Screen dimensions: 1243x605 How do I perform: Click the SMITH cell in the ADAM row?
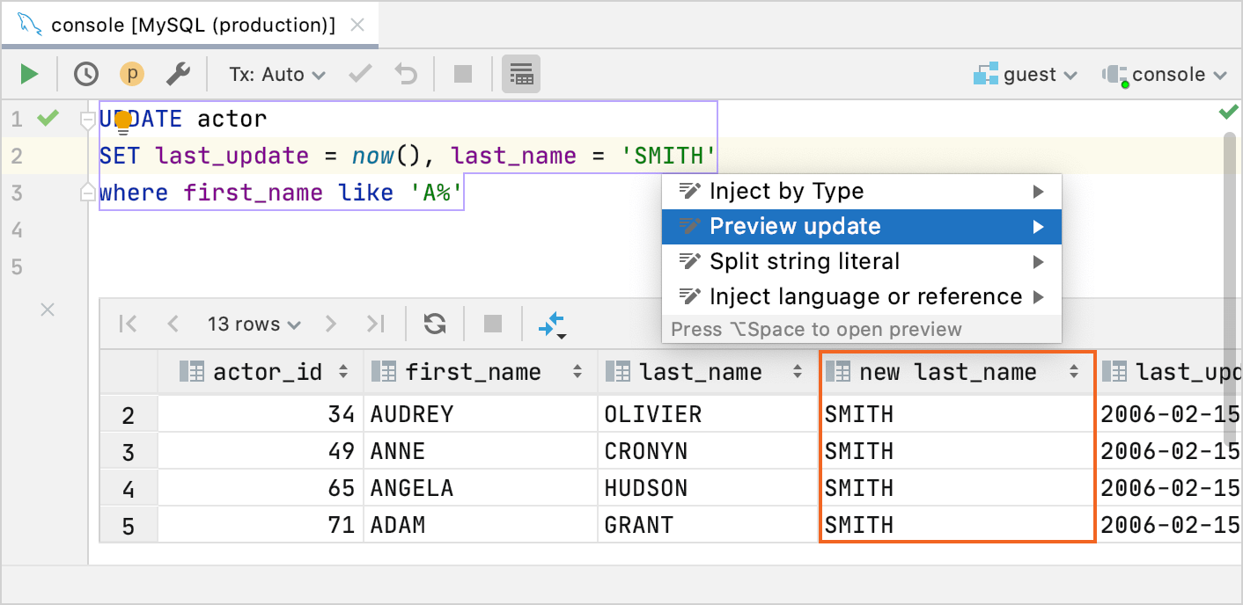958,525
